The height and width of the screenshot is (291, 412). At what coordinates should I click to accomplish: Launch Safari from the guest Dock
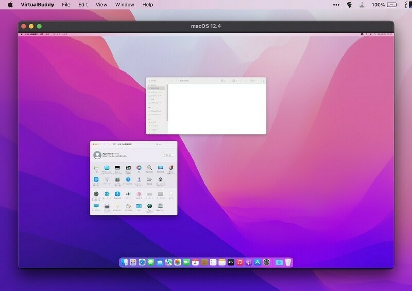[x=142, y=262]
